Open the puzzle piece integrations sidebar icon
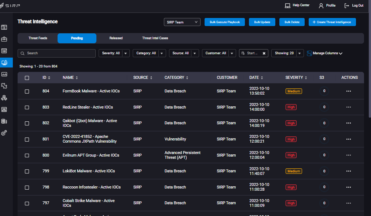 coord(4,86)
